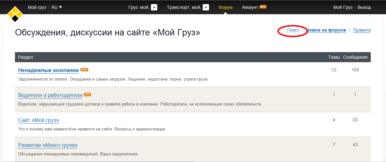The image size is (386, 162).
Task: Open Ненадежные компании forum section
Action: 48,70
